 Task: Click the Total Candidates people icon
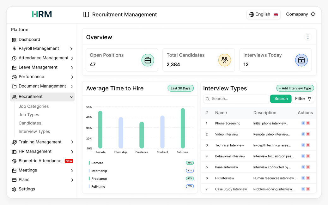pyautogui.click(x=225, y=60)
